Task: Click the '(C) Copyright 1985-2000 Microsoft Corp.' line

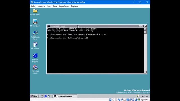Action: [x=71, y=31]
